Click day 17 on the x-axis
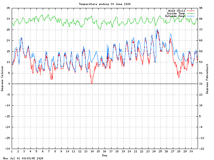The height and width of the screenshot is (160, 214). [111, 151]
